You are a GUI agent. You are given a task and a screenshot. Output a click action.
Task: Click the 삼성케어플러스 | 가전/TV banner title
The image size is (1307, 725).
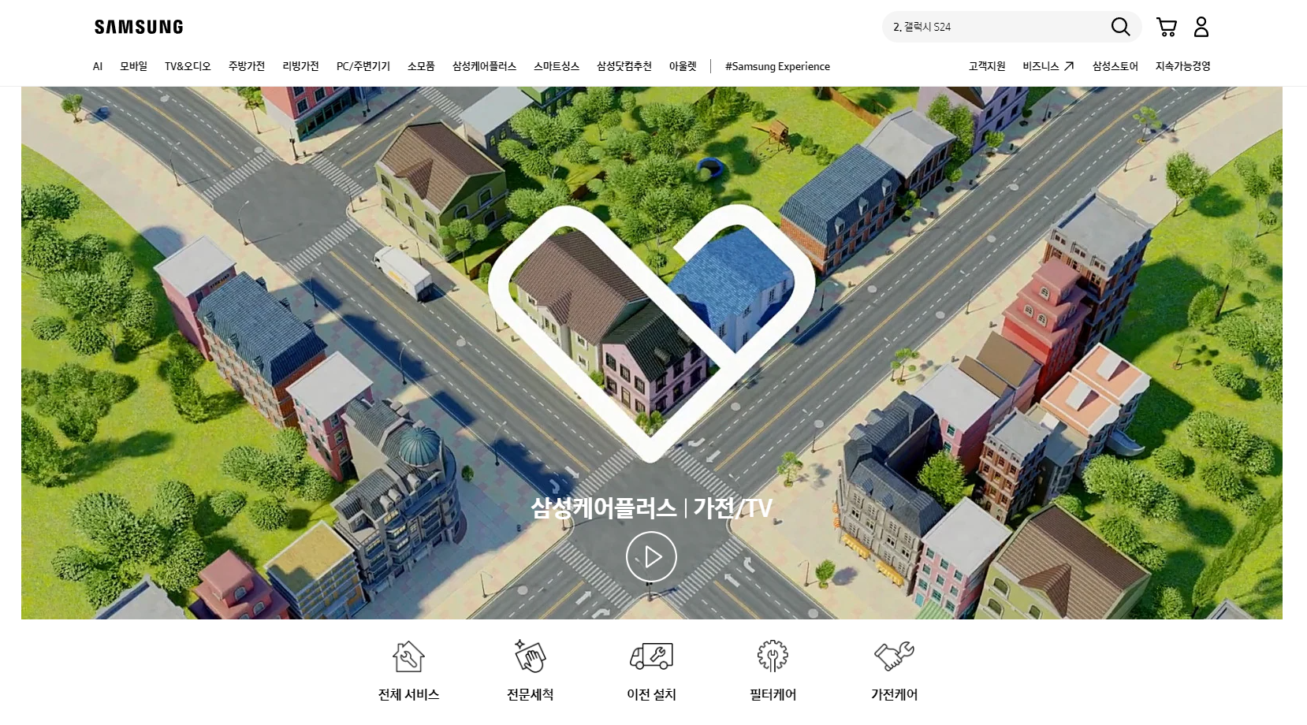point(651,508)
